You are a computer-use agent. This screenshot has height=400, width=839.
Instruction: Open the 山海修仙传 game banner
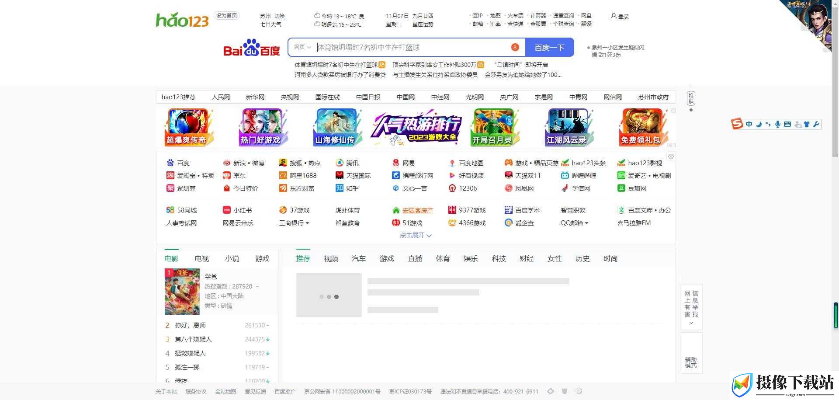coord(337,127)
